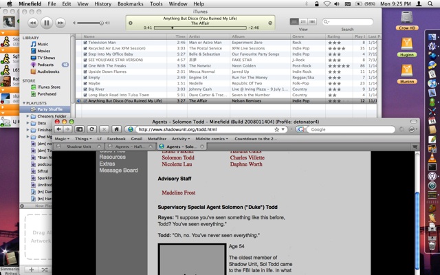Sort iTunes list by Artist column

point(208,36)
